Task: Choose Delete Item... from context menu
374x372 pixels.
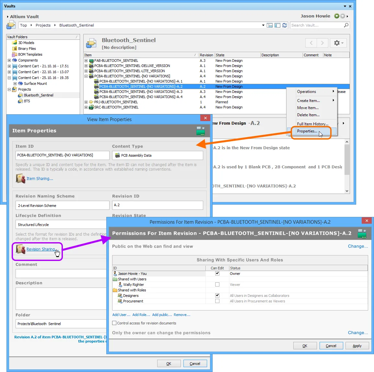Action: tap(312, 115)
